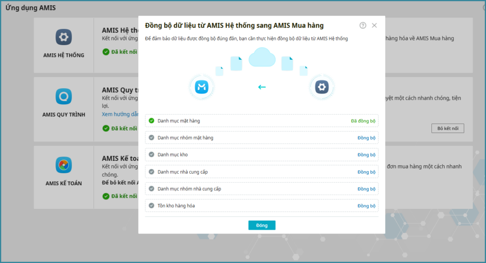Click AMIS Kế toán icon in background list
Screen dimensions: 486x263
[64, 165]
